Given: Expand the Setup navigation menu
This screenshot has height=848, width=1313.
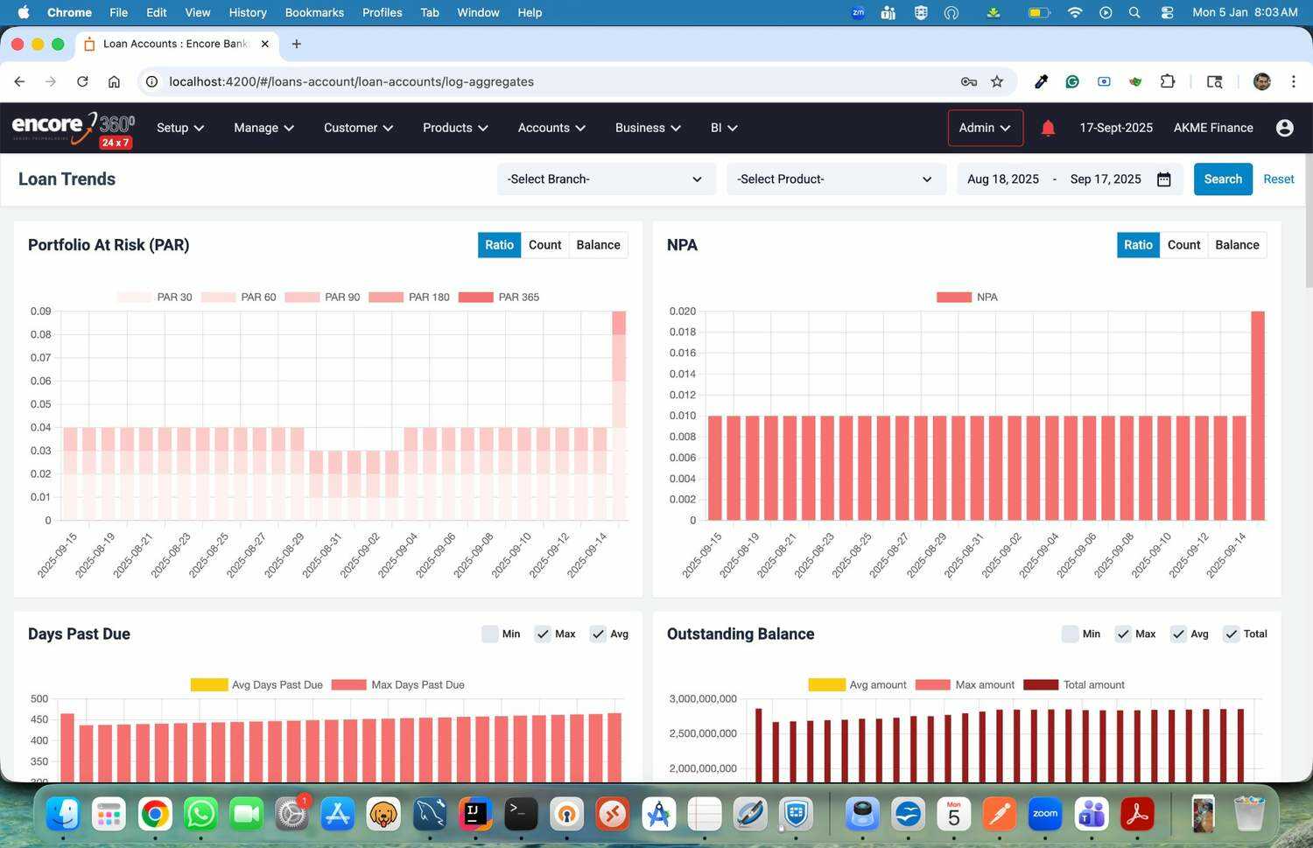Looking at the screenshot, I should (x=180, y=128).
